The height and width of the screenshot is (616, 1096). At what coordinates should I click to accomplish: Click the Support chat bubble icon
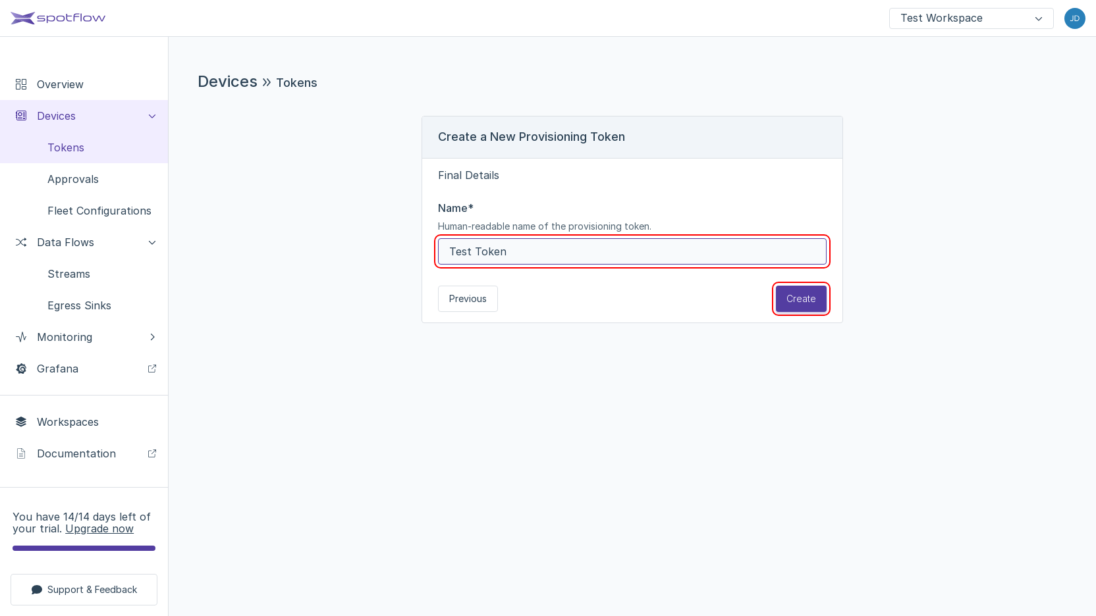37,590
